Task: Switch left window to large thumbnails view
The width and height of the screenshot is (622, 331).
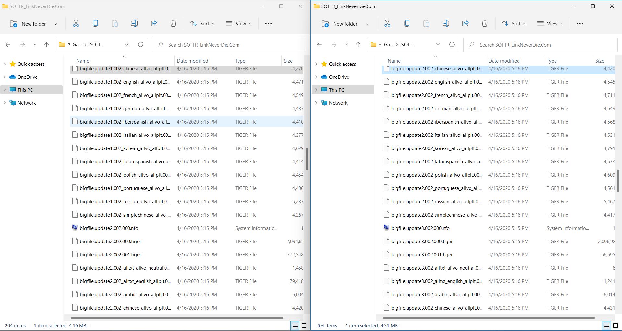Action: click(x=304, y=326)
